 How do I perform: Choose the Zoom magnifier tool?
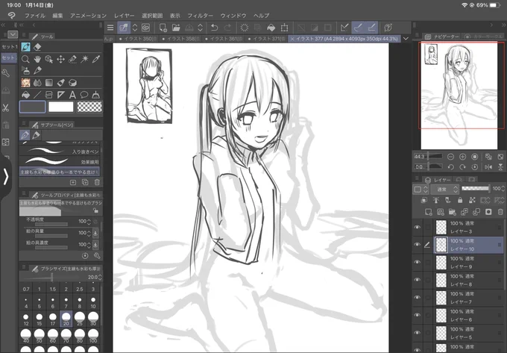coord(25,59)
